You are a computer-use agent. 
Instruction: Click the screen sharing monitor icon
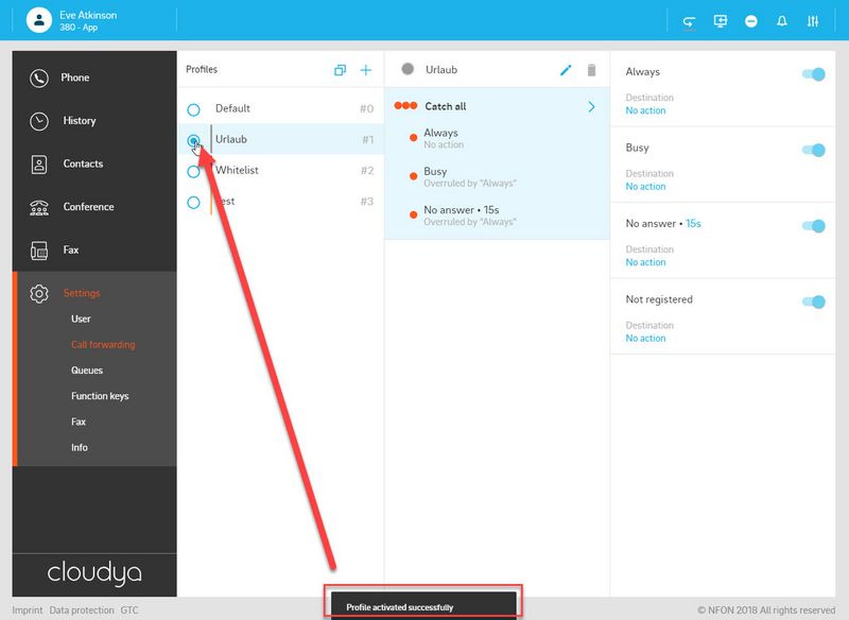point(720,21)
